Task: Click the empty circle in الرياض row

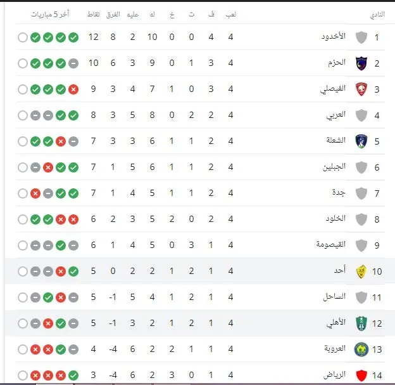Action: (x=23, y=375)
